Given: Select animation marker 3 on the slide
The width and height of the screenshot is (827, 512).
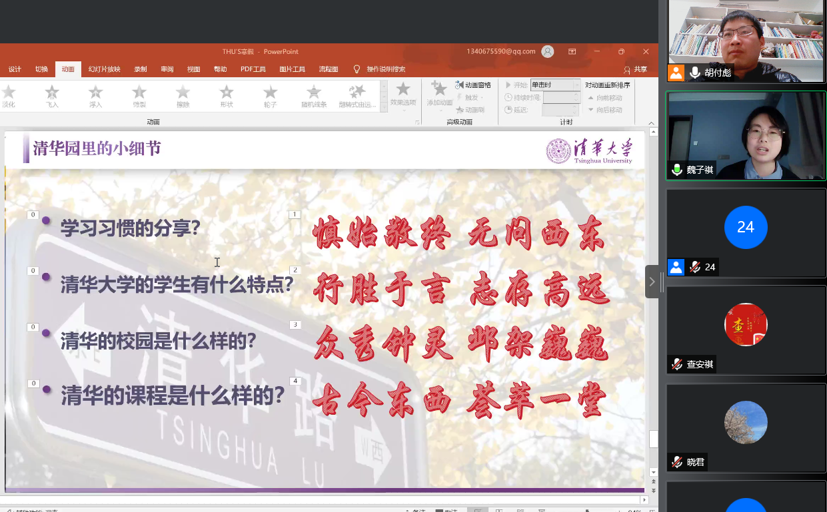Looking at the screenshot, I should pyautogui.click(x=295, y=325).
